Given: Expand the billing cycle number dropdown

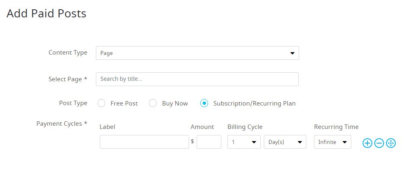Looking at the screenshot, I should tap(244, 142).
